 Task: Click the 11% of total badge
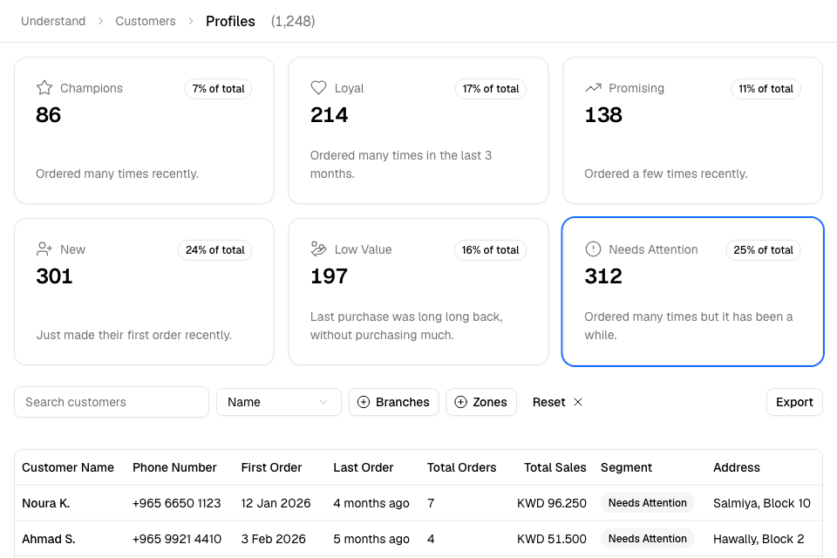(x=766, y=89)
